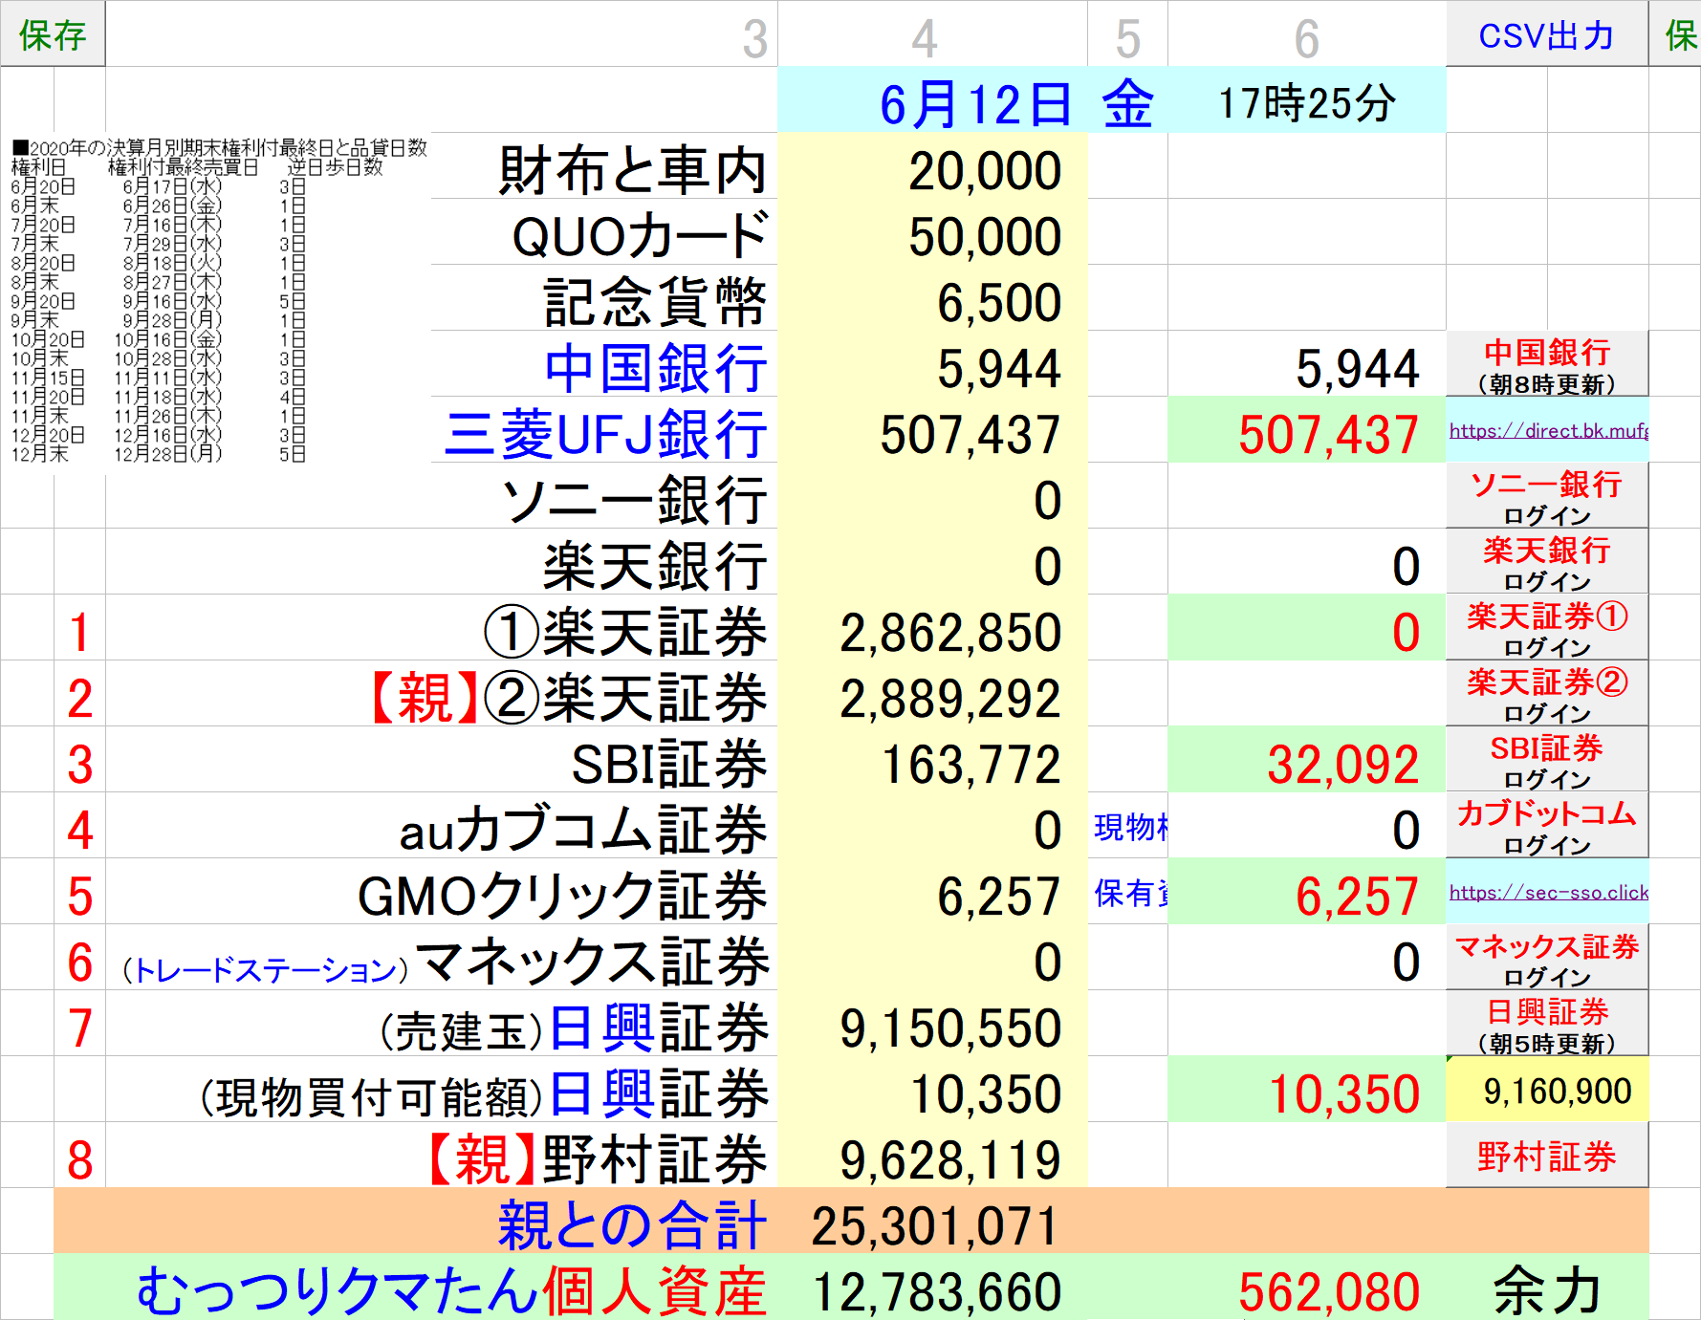Select the 2,889,292 value cell
Viewport: 1701px width, 1320px height.
(x=932, y=694)
